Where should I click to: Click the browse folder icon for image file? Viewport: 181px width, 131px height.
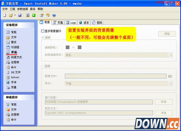click(170, 76)
